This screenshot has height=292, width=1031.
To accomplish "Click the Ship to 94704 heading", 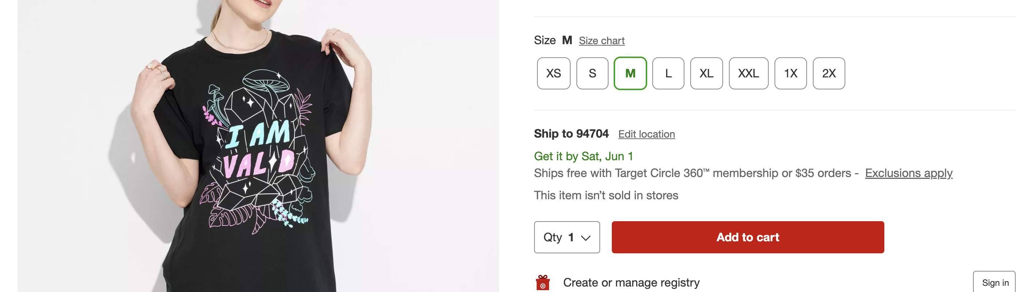I will pyautogui.click(x=571, y=133).
